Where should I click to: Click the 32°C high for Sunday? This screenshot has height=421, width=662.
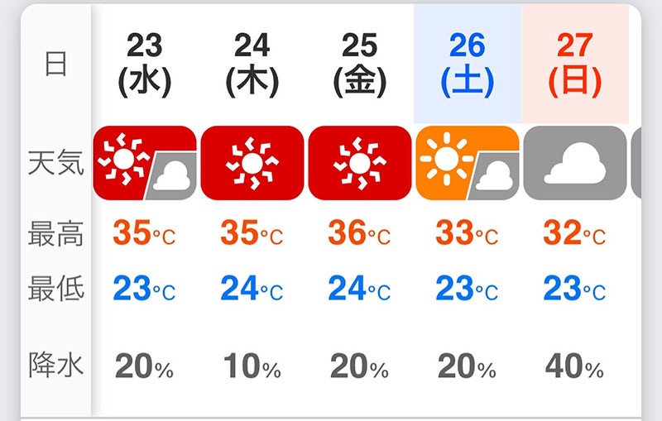coord(574,235)
